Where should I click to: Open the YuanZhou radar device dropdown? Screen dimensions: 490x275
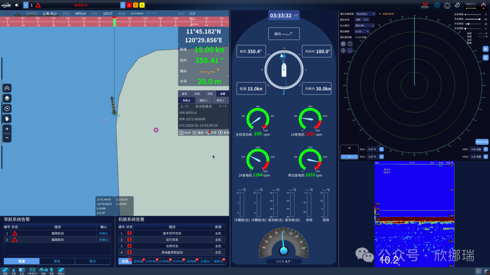pyautogui.click(x=365, y=14)
